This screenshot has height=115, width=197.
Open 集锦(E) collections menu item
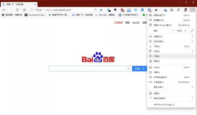(x=171, y=61)
